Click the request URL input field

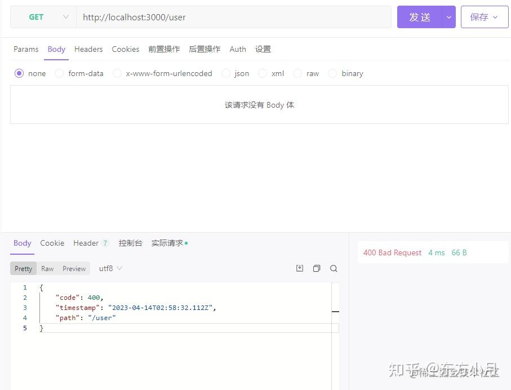(x=234, y=17)
